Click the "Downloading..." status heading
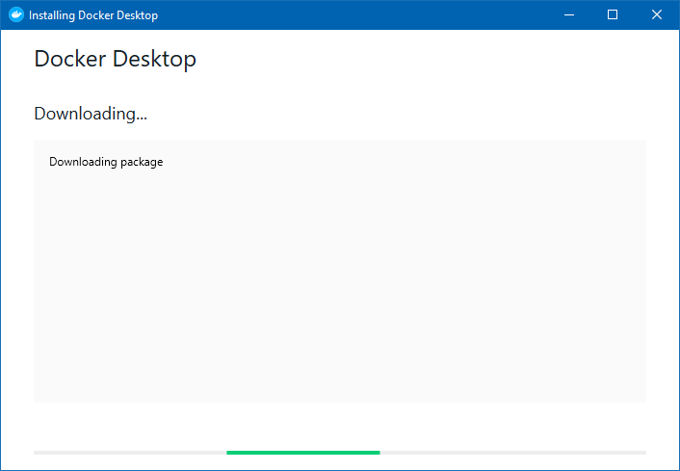The width and height of the screenshot is (680, 471). coord(91,114)
